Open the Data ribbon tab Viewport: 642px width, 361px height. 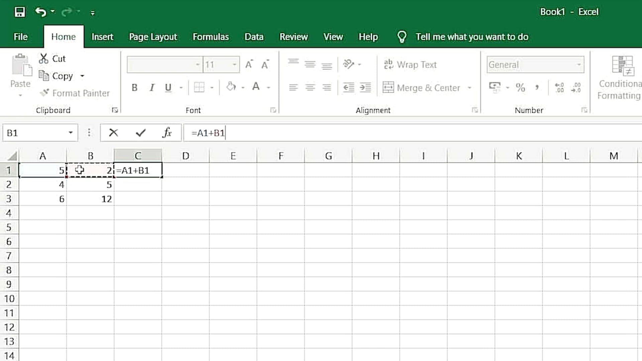click(x=254, y=37)
